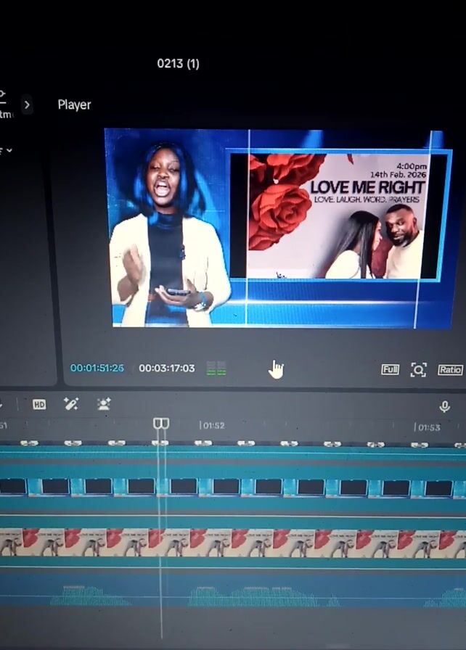This screenshot has width=466, height=650.
Task: Expand the side panel chevron arrow
Action: coord(27,104)
